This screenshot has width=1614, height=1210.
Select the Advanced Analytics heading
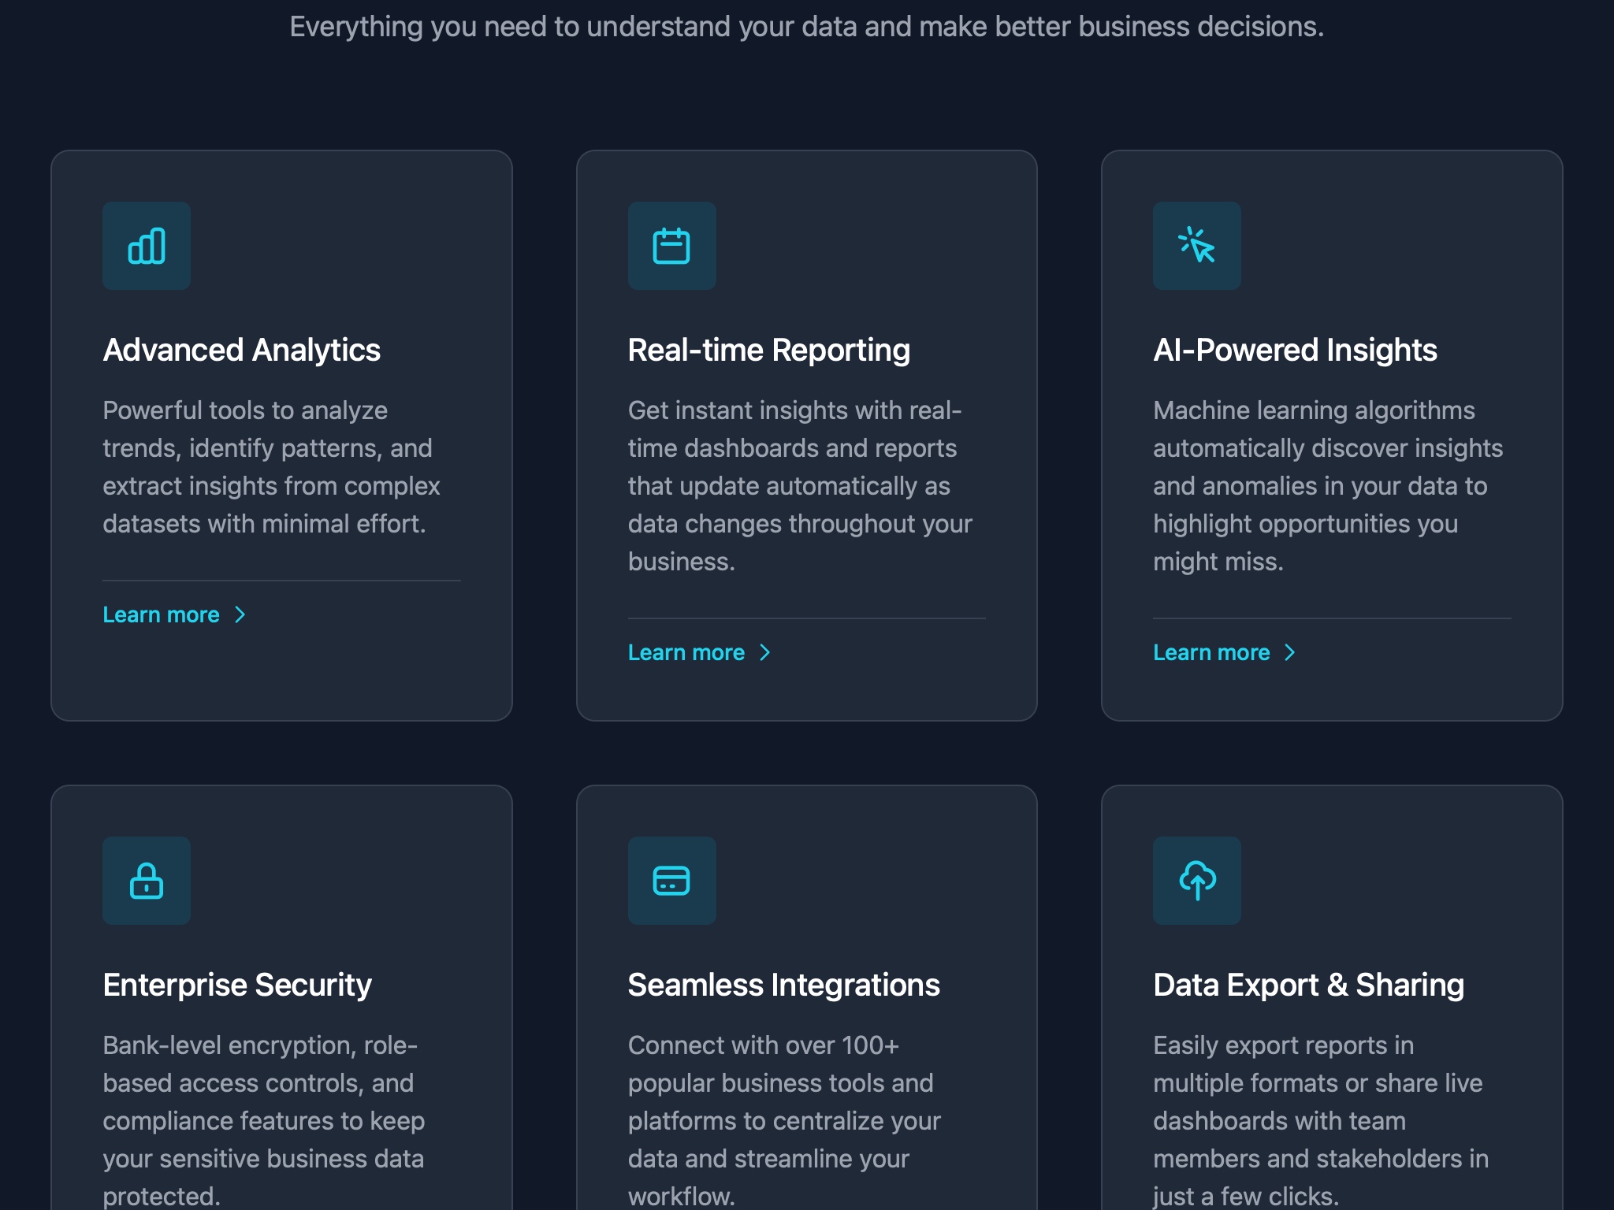241,349
